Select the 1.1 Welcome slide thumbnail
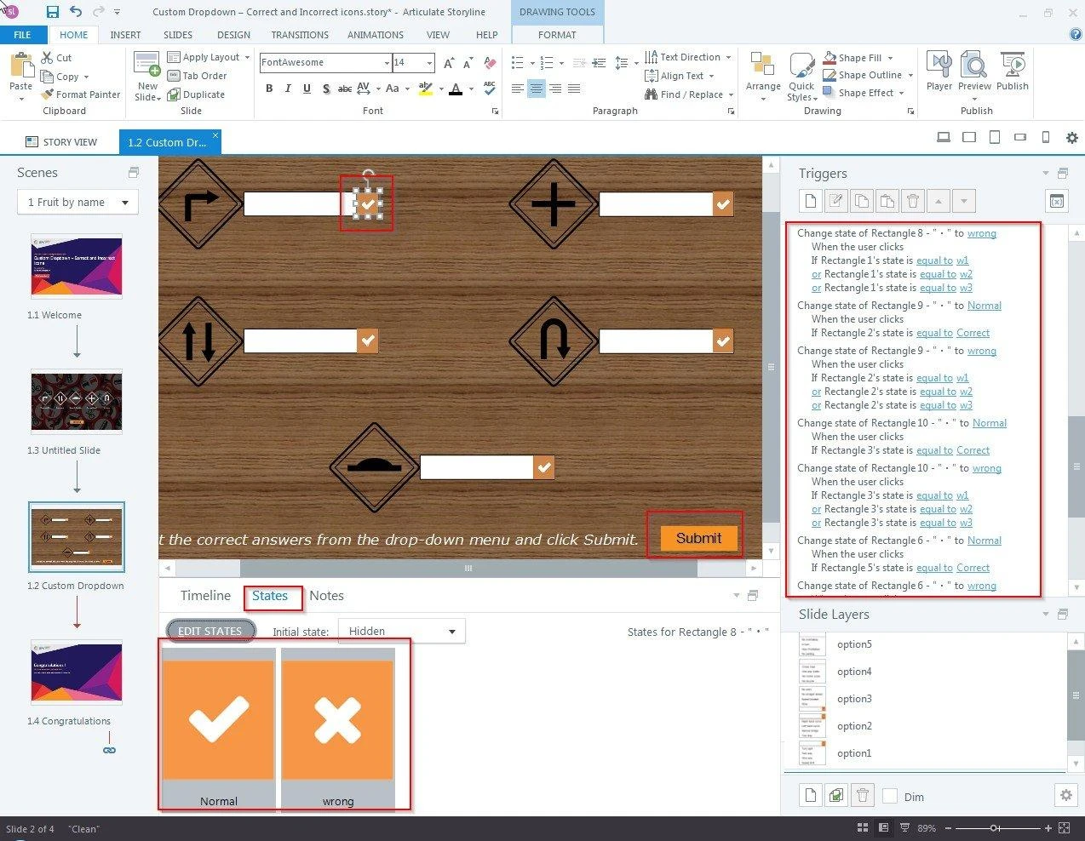Image resolution: width=1085 pixels, height=841 pixels. point(77,266)
